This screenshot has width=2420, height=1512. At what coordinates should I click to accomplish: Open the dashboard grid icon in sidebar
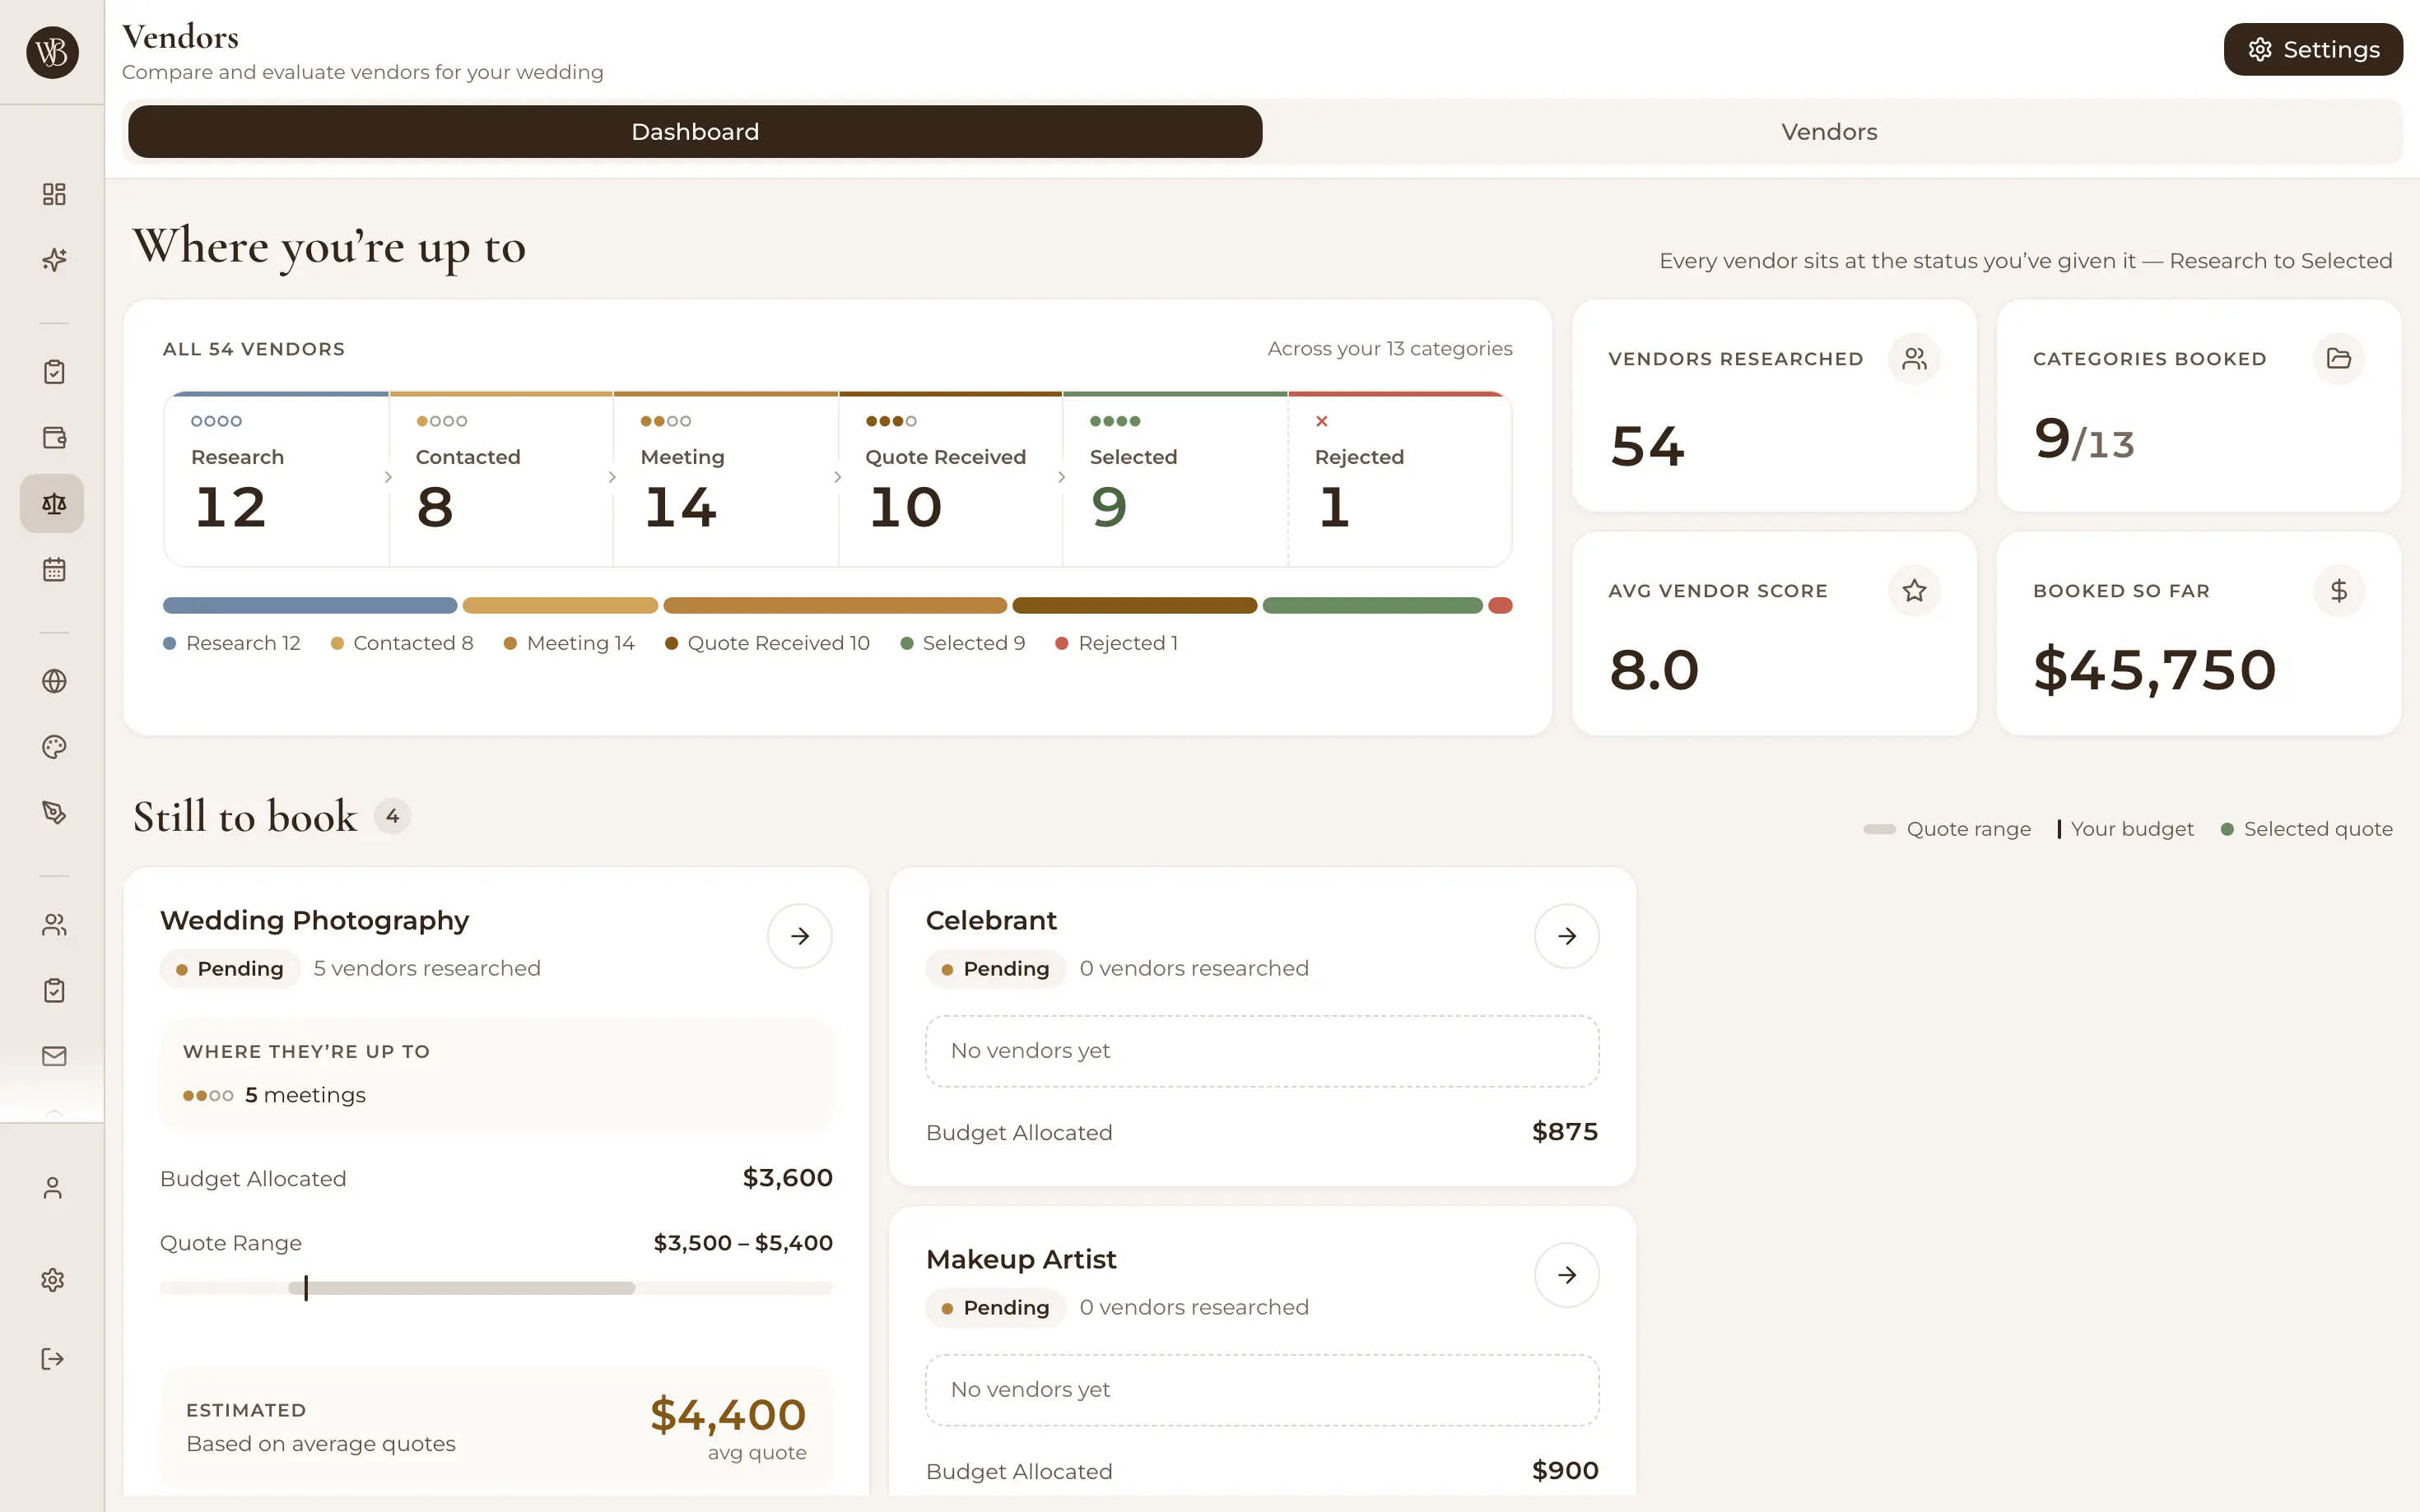54,194
